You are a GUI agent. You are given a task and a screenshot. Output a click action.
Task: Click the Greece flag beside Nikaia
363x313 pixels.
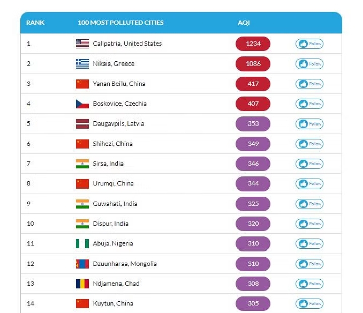(82, 64)
